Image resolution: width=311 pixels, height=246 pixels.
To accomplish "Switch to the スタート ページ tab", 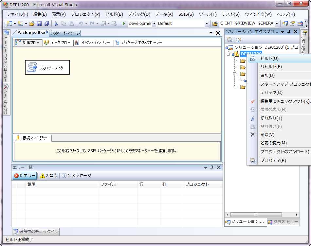I will [65, 33].
